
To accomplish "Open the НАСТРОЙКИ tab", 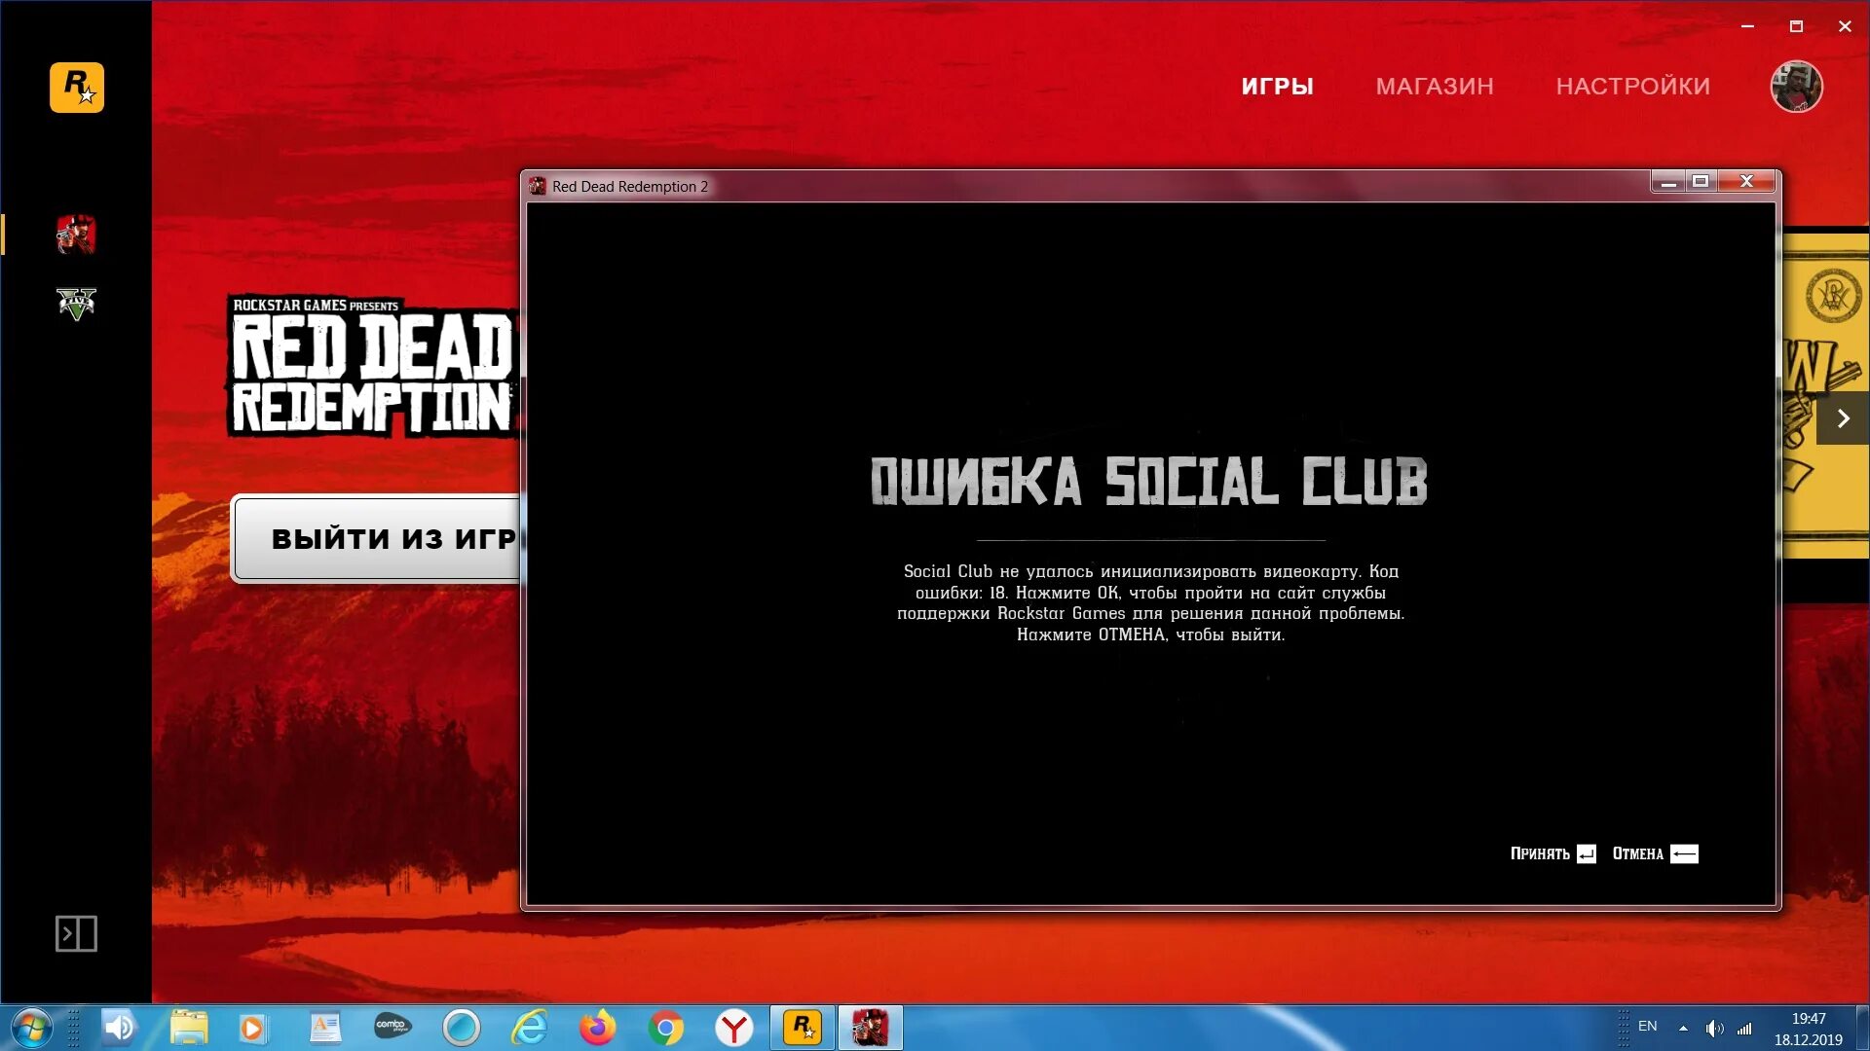I will [1632, 87].
